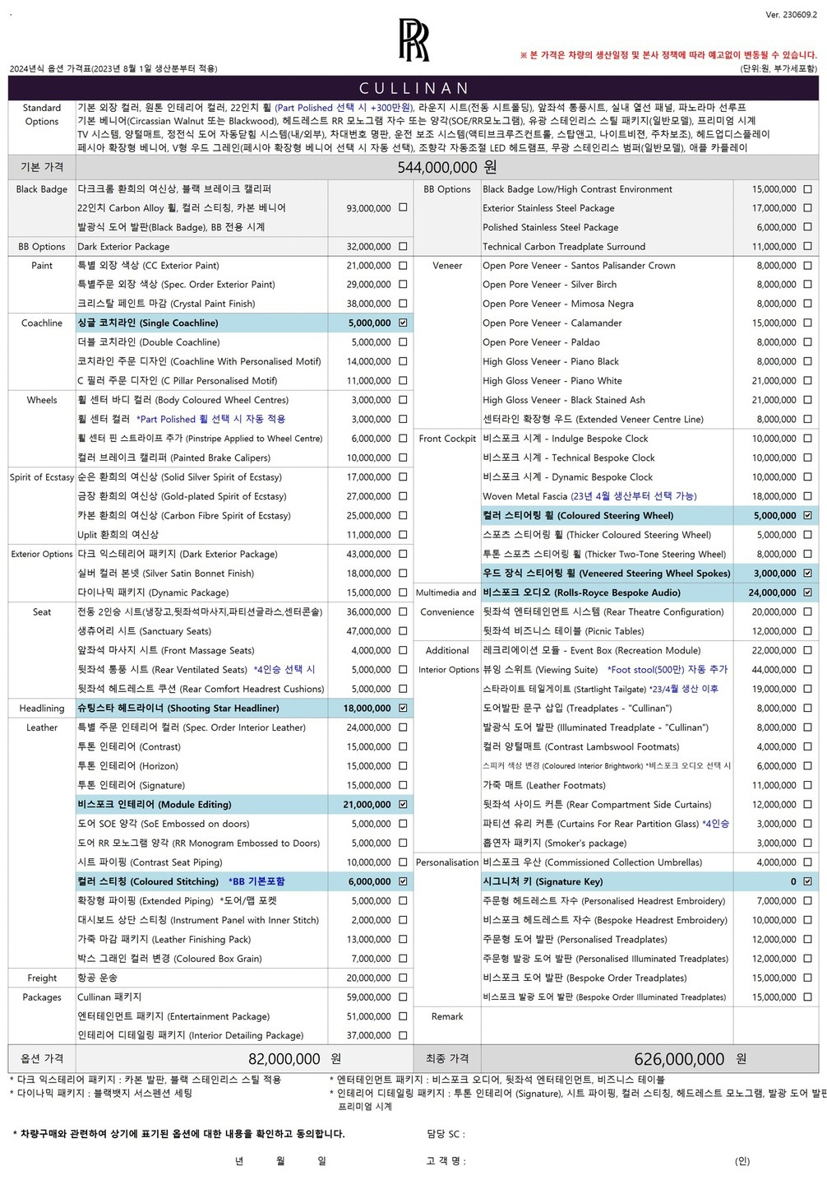827x1185 pixels.
Task: Tick the Bespoke Headrest Embroidery checkbox
Action: coord(807,920)
